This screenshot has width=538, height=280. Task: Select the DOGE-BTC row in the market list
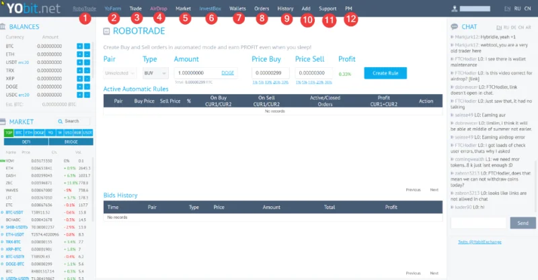pos(46,265)
